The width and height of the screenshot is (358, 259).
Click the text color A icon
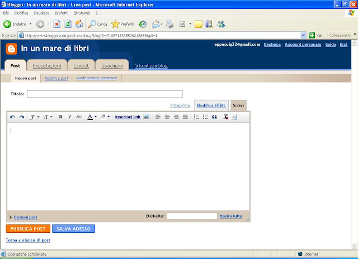pyautogui.click(x=90, y=117)
